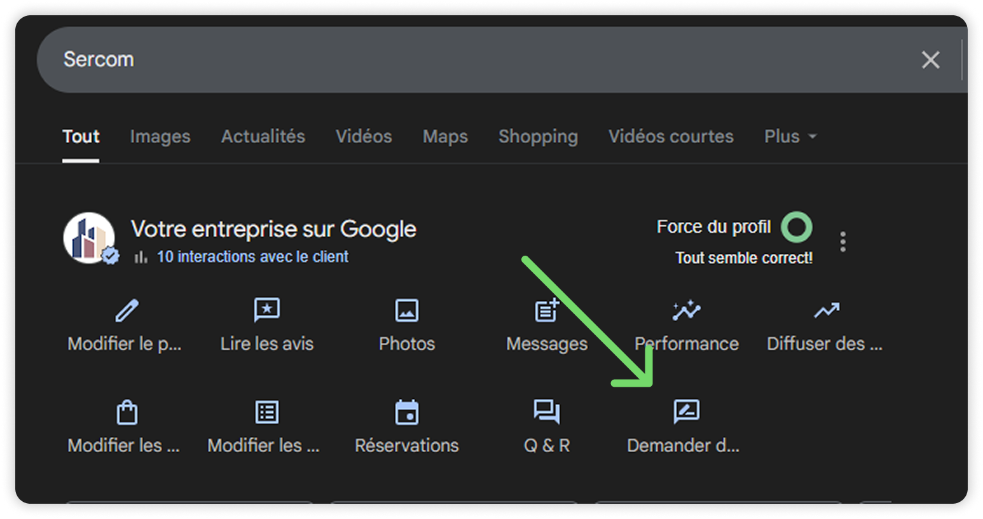The height and width of the screenshot is (519, 983).
Task: Click the Lire les avis label
Action: pos(267,343)
